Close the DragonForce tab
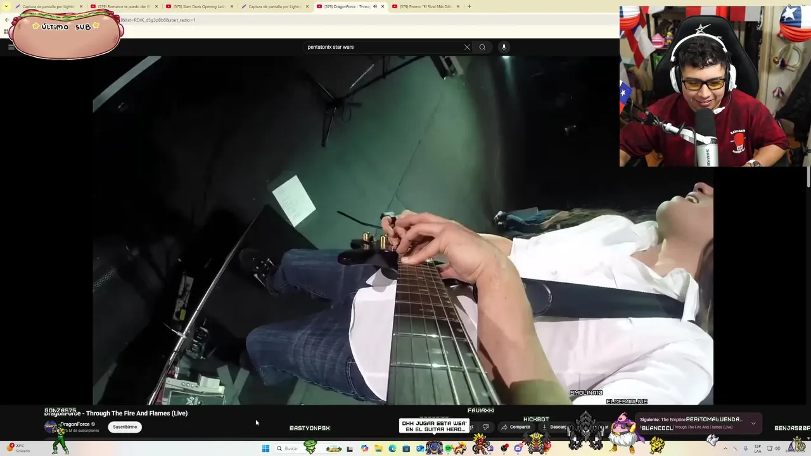This screenshot has width=811, height=456. click(x=383, y=6)
